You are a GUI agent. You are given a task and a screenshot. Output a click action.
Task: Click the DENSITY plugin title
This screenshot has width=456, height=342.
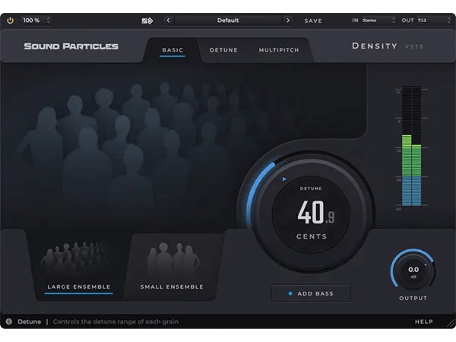point(375,46)
